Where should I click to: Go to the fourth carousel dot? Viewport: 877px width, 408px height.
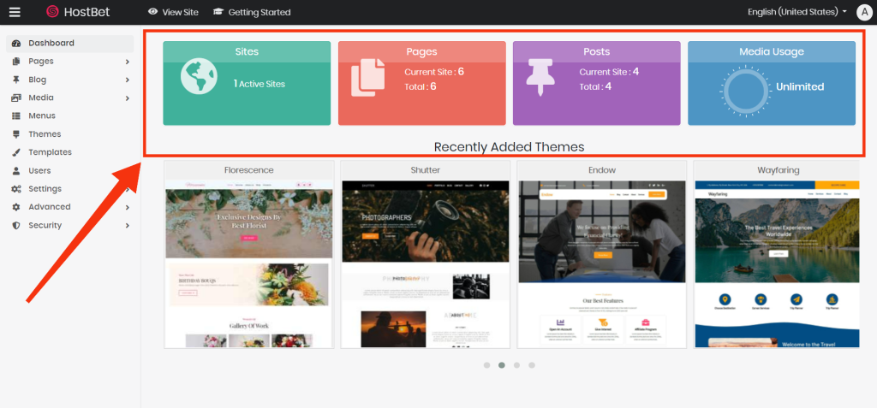click(x=532, y=365)
